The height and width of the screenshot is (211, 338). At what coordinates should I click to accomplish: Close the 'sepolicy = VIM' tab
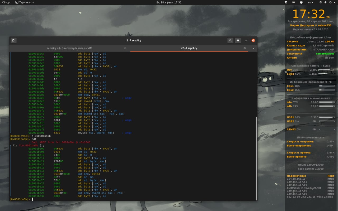coord(125,48)
